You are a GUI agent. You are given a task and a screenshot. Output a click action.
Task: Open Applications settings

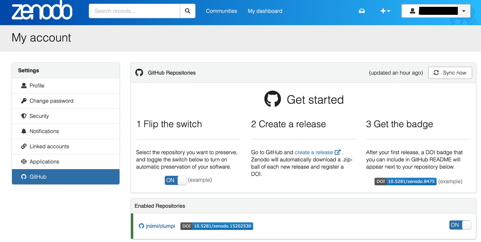pos(44,162)
